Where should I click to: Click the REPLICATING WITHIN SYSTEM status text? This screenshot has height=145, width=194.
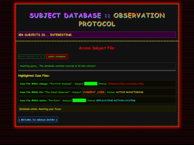[x=116, y=101]
